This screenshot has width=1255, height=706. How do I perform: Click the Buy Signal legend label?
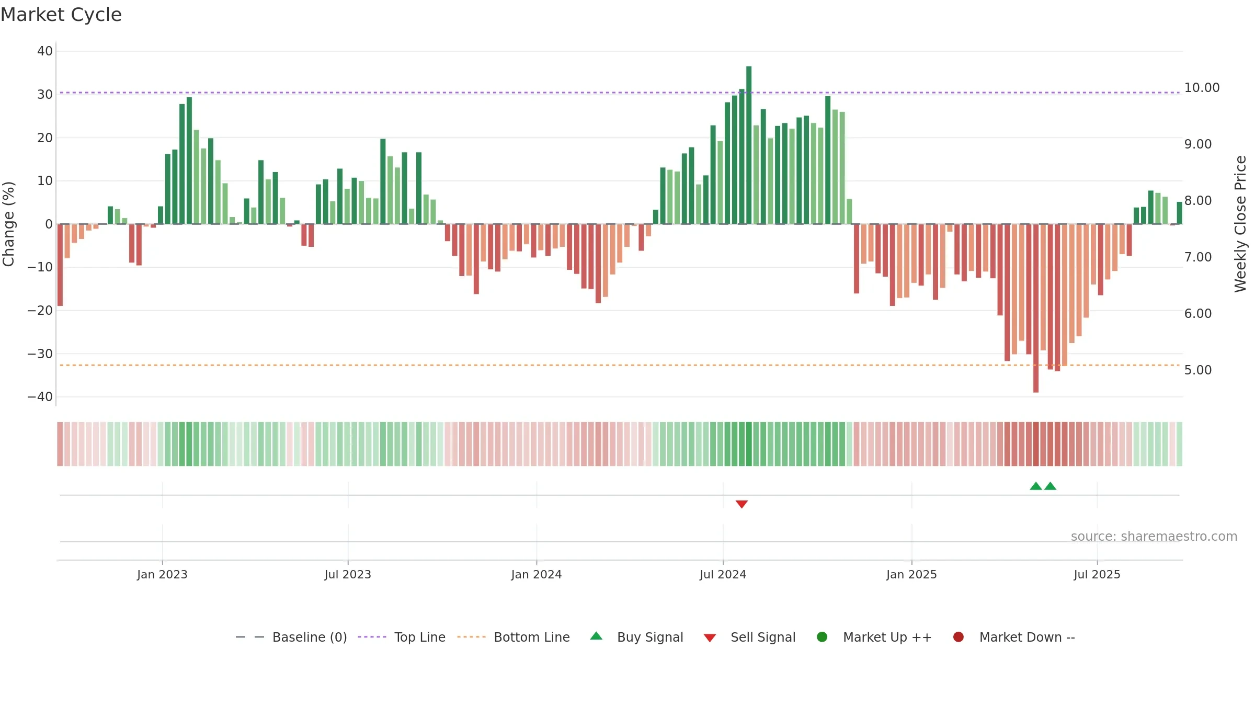650,637
